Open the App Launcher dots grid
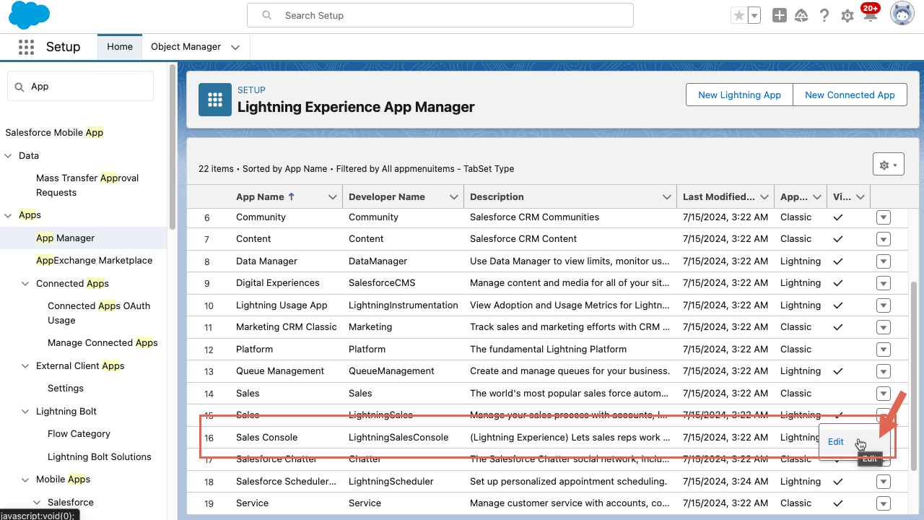 (x=26, y=47)
